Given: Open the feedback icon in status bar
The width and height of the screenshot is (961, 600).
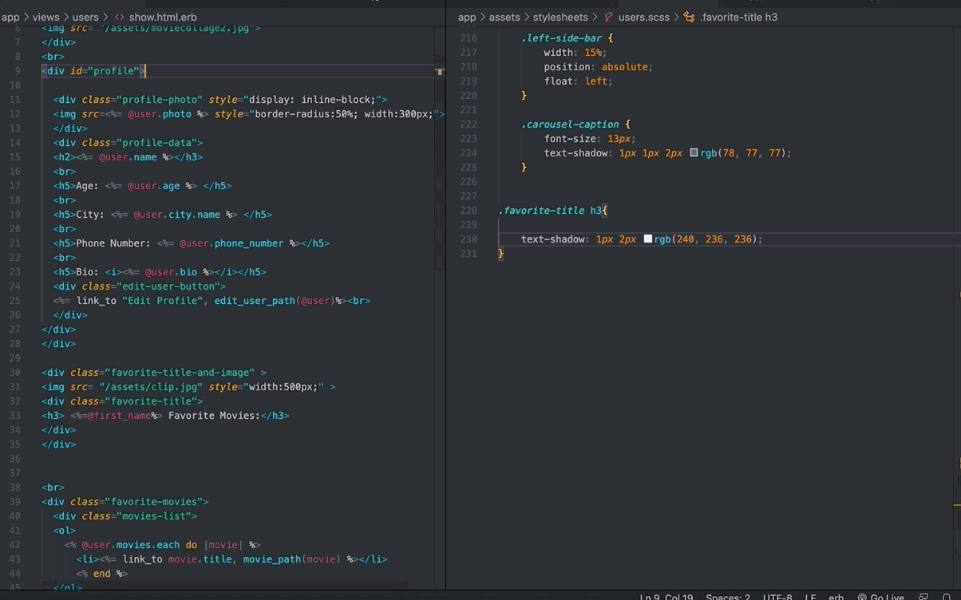Looking at the screenshot, I should click(x=923, y=596).
